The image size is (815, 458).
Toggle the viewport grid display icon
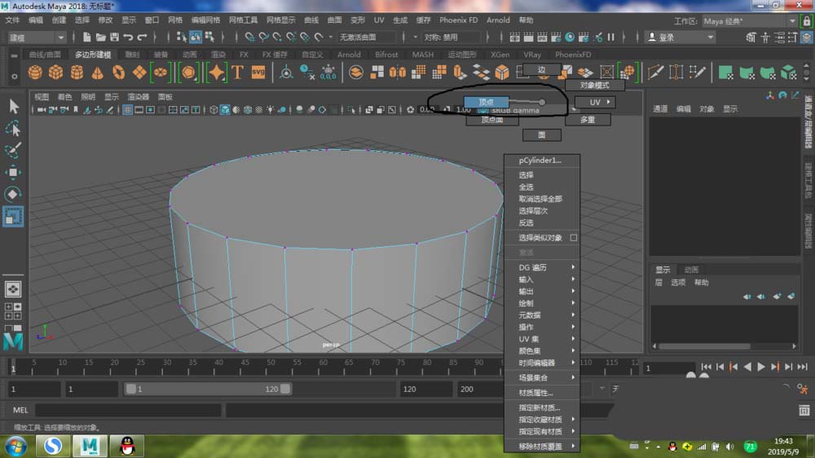[127, 110]
